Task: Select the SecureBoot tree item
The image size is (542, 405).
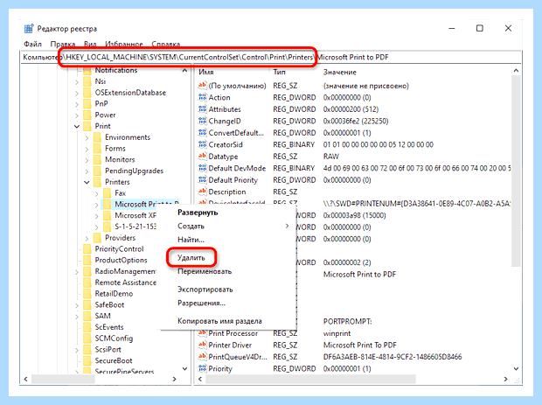Action: (114, 360)
